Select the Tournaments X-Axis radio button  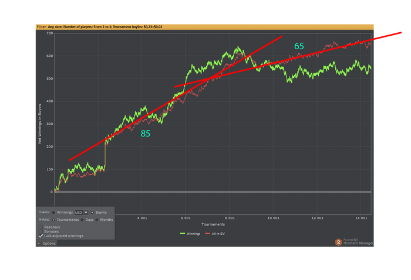[x=53, y=220]
